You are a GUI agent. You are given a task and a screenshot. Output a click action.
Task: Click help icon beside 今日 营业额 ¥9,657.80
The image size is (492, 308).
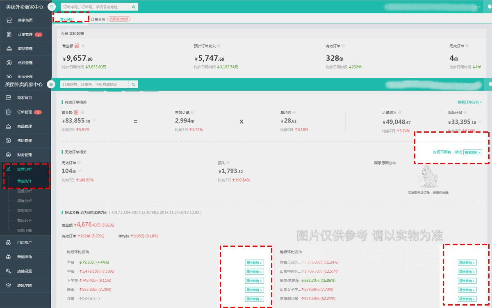pyautogui.click(x=83, y=46)
